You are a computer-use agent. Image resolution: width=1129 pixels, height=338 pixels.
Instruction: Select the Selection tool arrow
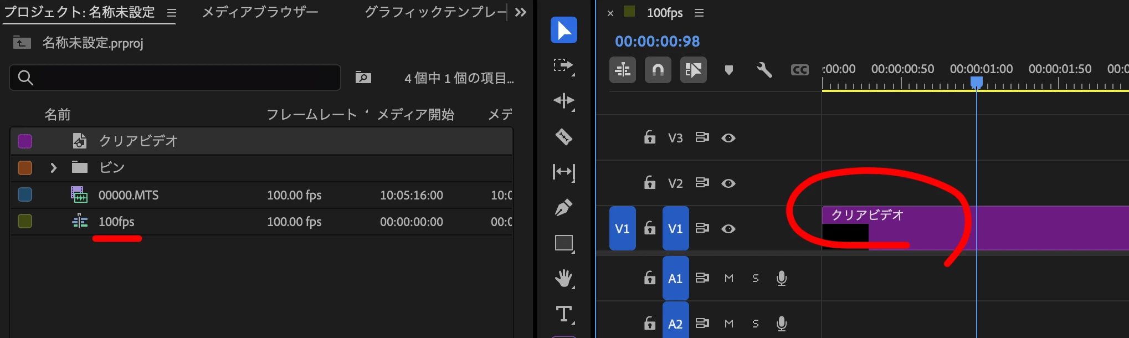click(564, 30)
